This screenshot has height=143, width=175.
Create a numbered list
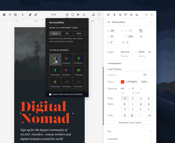pos(125,115)
